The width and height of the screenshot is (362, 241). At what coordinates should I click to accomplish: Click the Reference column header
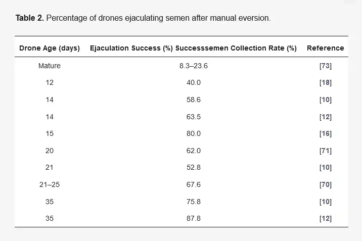point(325,49)
